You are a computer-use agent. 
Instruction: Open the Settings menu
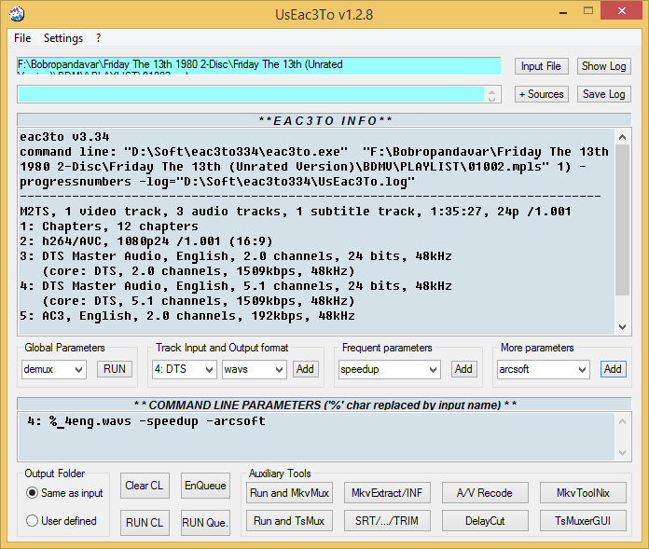click(x=63, y=38)
